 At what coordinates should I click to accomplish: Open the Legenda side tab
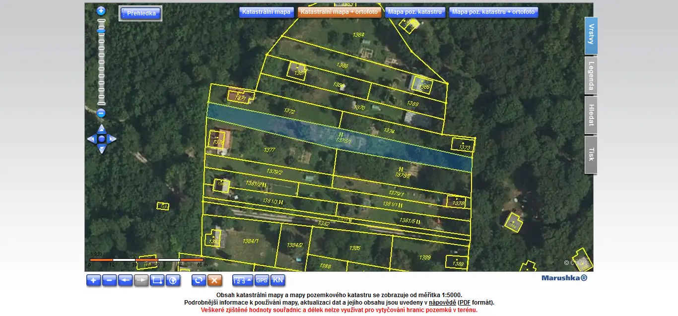coord(591,75)
